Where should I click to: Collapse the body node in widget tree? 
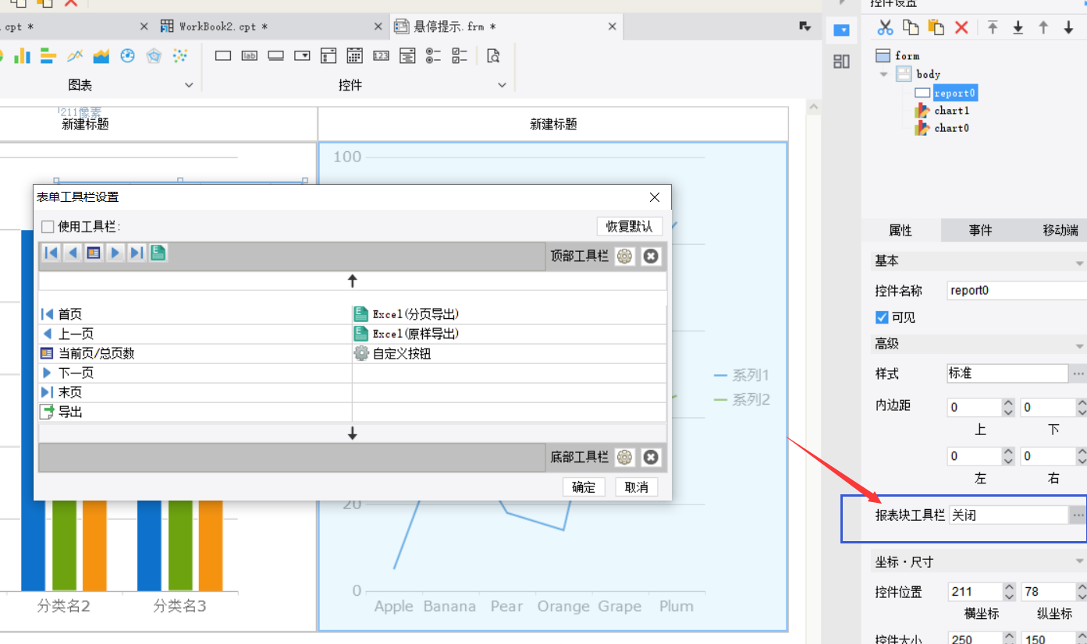pos(884,75)
